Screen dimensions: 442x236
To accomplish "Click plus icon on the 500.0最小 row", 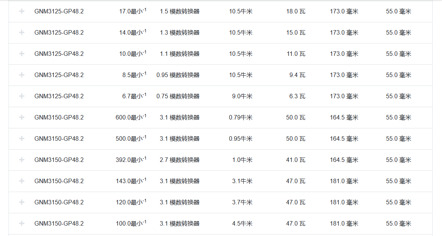I will point(22,138).
